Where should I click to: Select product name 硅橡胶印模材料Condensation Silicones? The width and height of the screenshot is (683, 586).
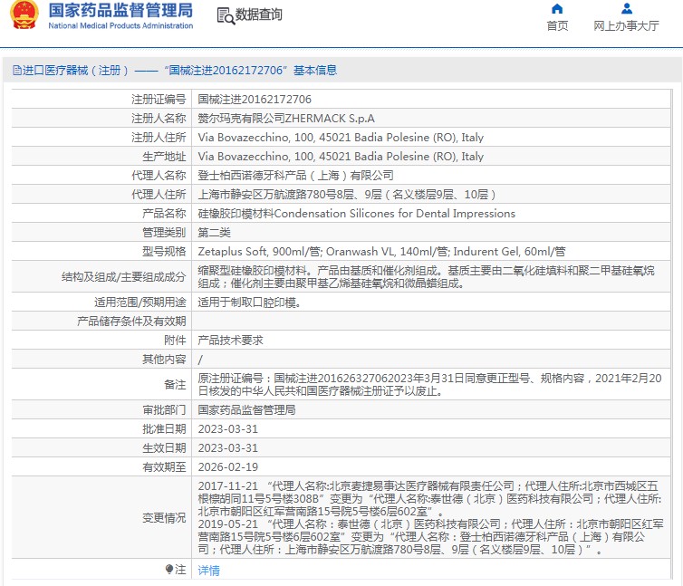(356, 214)
